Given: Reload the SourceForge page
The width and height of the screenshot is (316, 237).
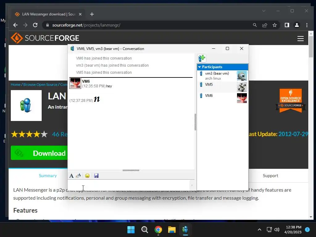Looking at the screenshot, I should coord(35,25).
